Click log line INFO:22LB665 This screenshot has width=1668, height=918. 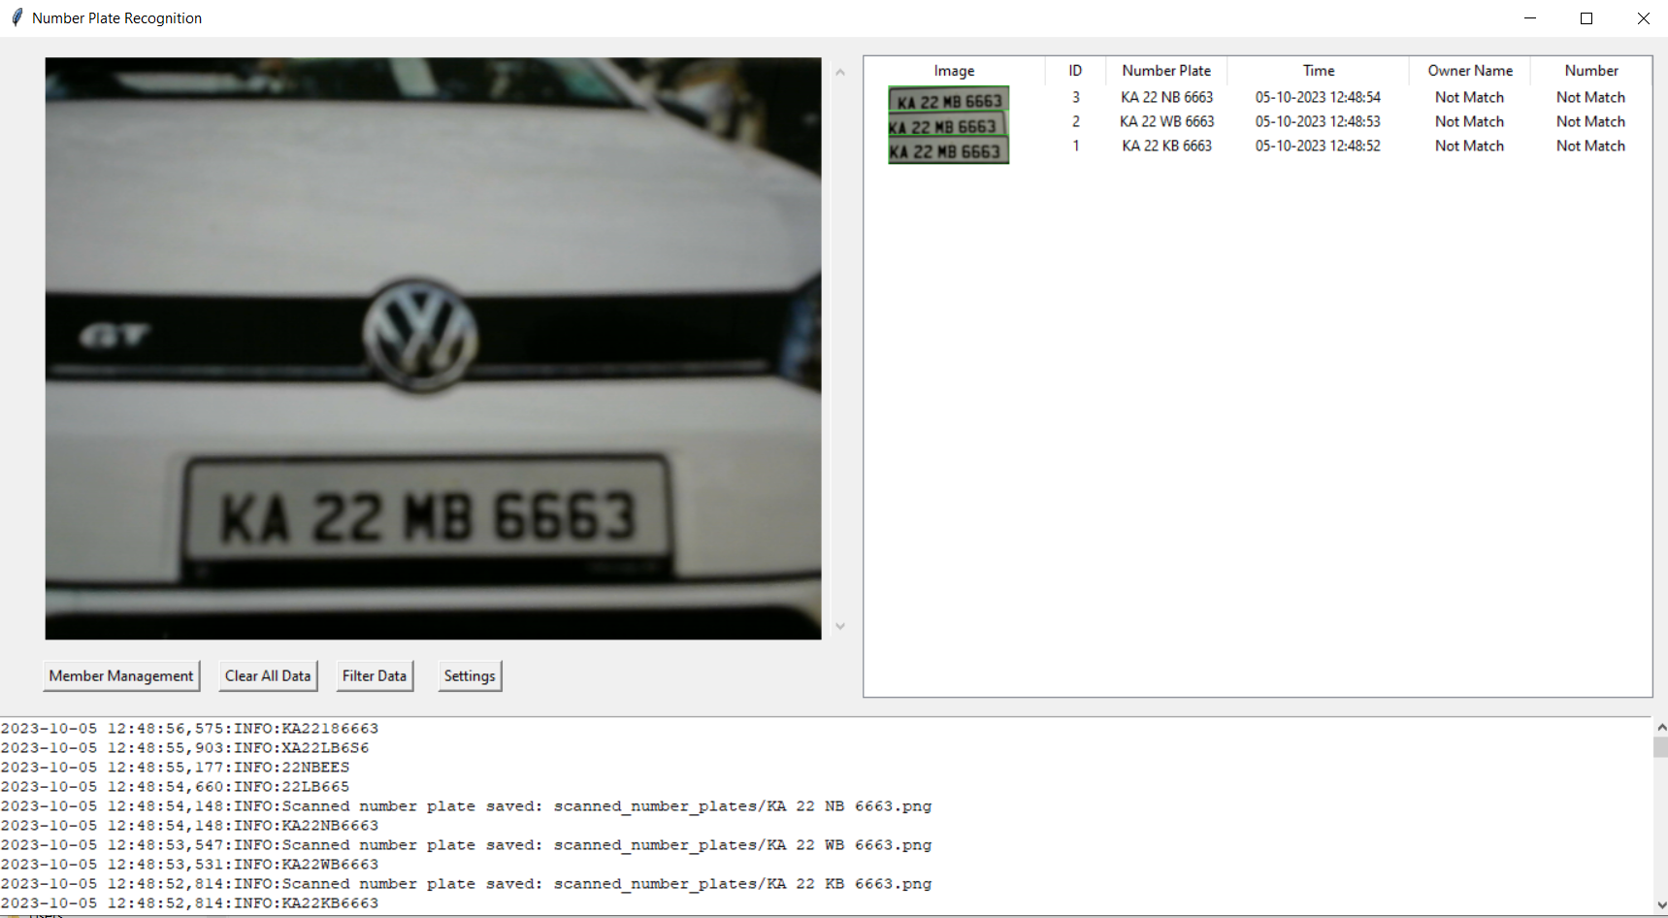(175, 786)
